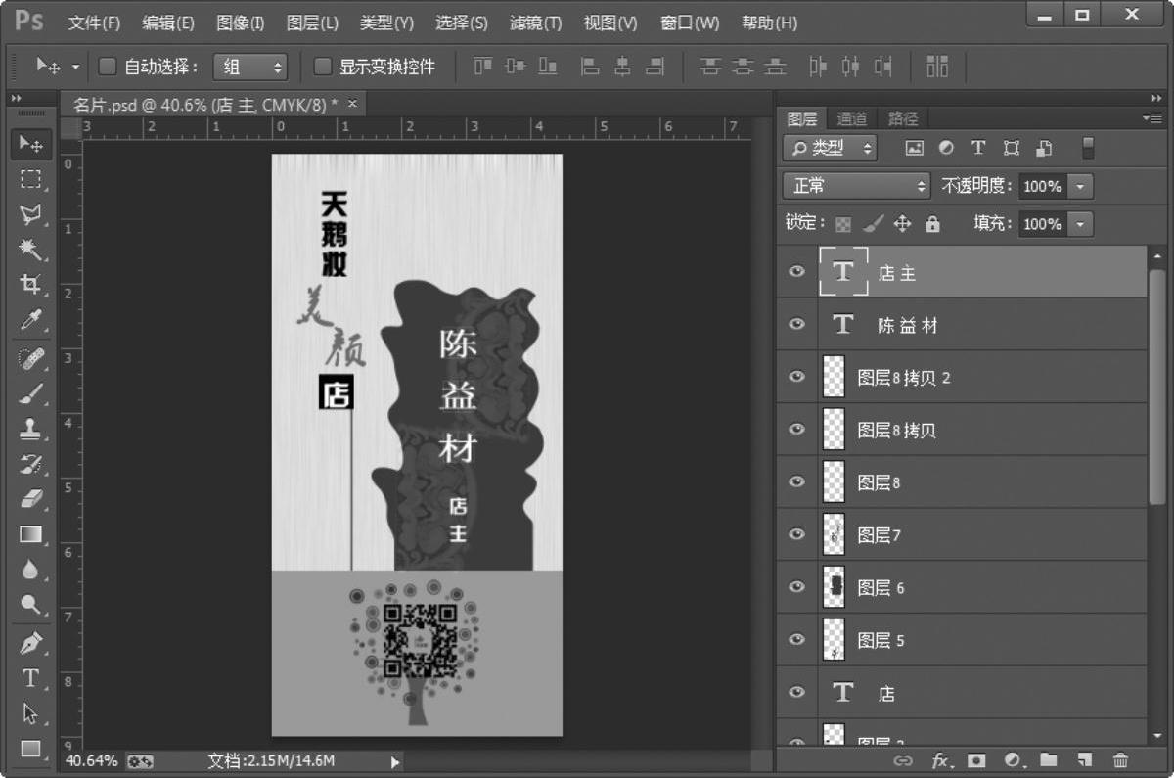Select the Eraser tool
Viewport: 1174px width, 778px height.
point(31,499)
